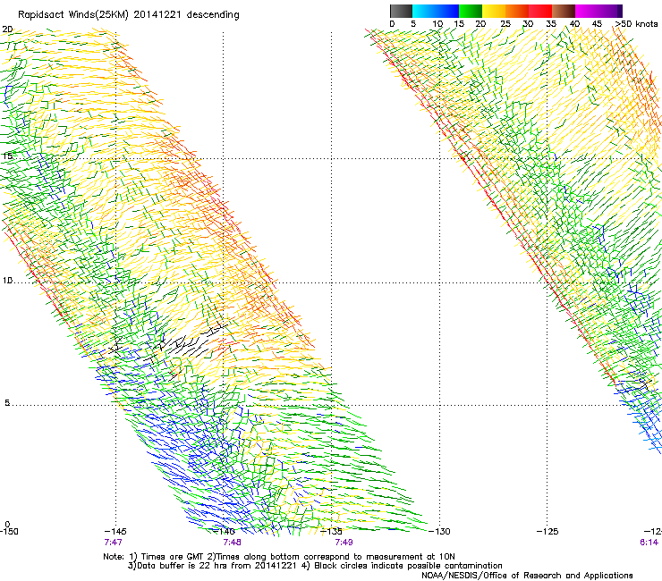The image size is (662, 581).
Task: Click the '35' legend scale label
Action: [551, 24]
